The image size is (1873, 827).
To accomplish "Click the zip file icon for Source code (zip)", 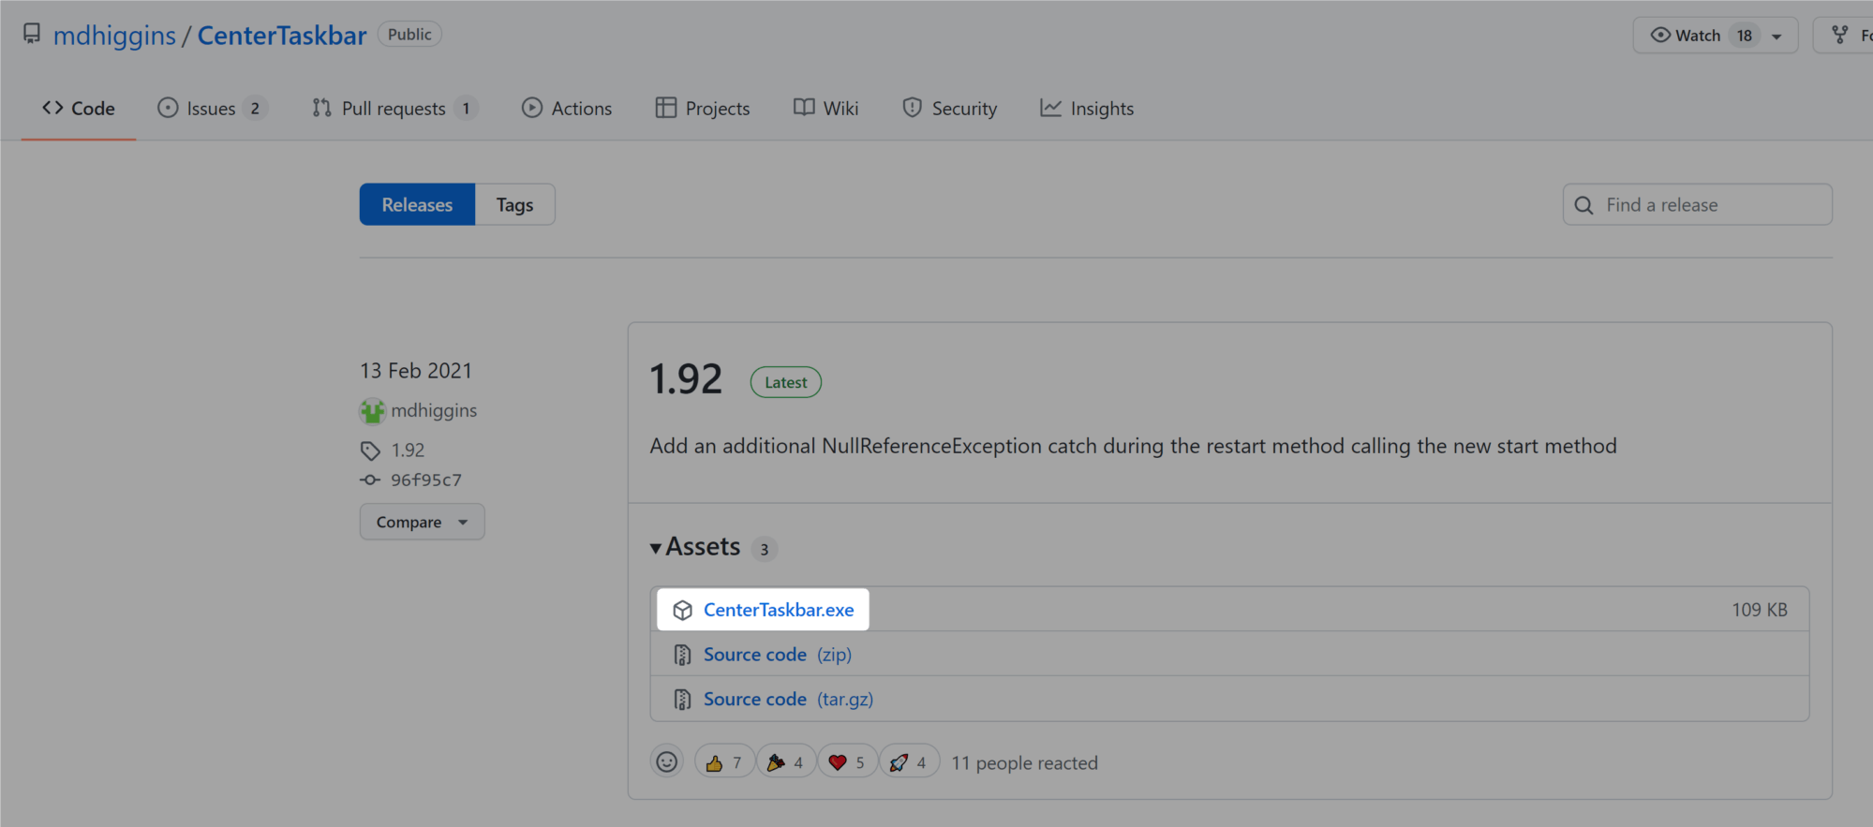I will point(683,655).
